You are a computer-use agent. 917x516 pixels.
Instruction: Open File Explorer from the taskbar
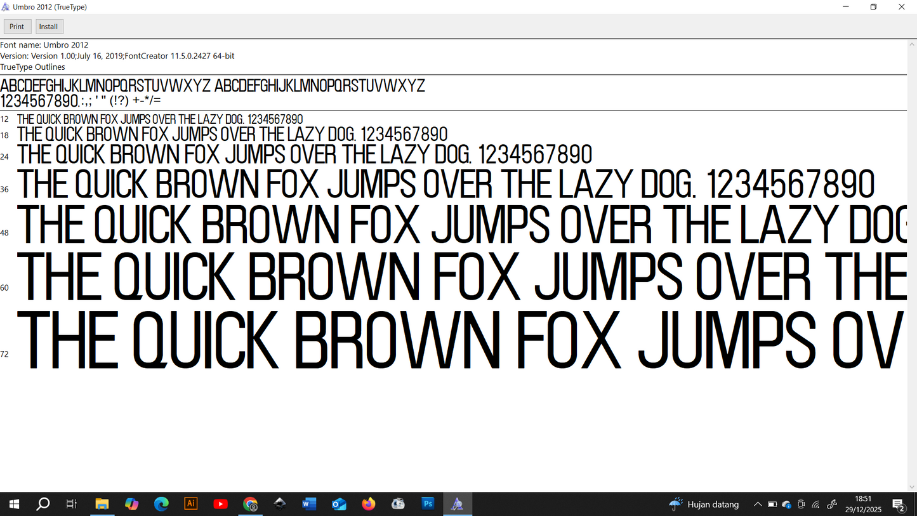(102, 504)
